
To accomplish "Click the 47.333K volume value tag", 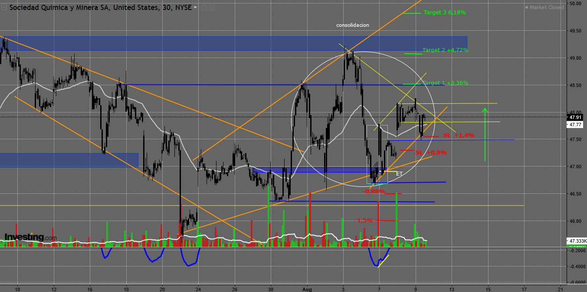I will [x=576, y=241].
